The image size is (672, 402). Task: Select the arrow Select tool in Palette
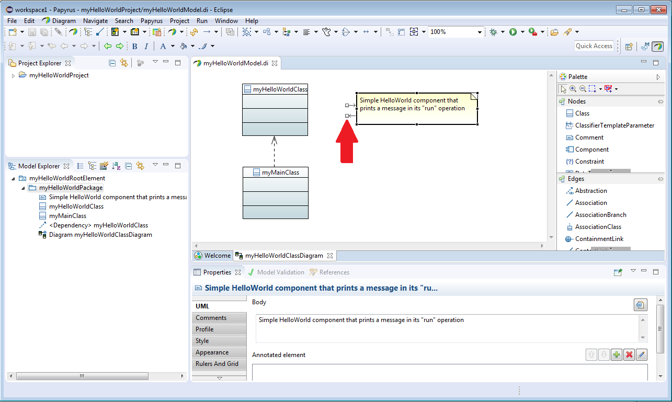tap(563, 89)
